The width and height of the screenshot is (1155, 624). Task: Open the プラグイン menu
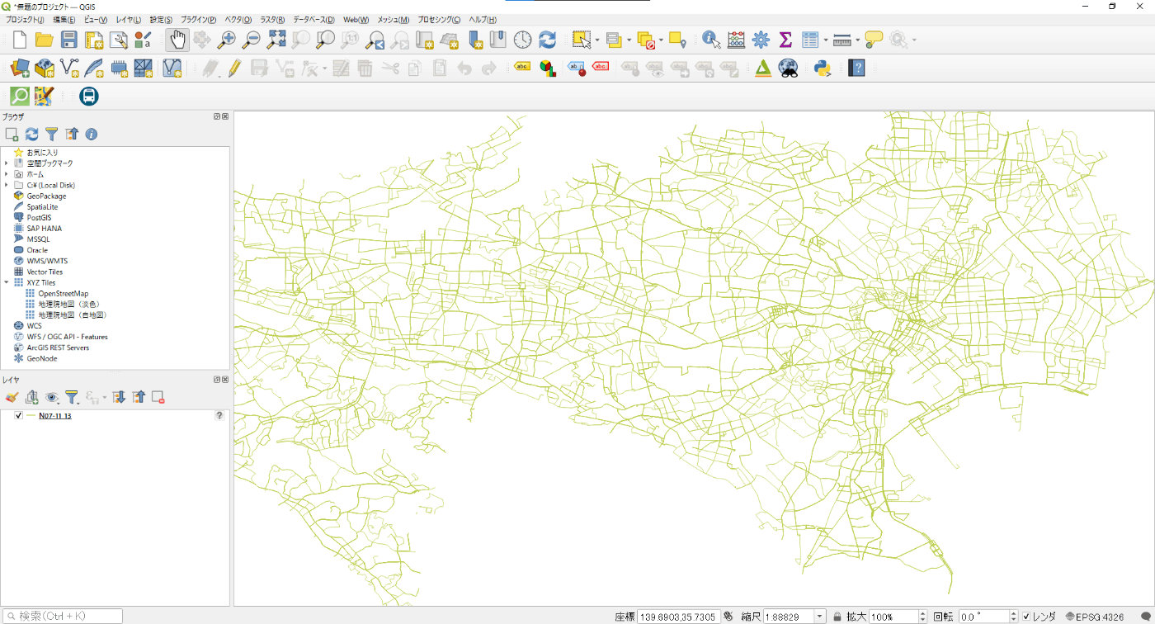[x=198, y=19]
